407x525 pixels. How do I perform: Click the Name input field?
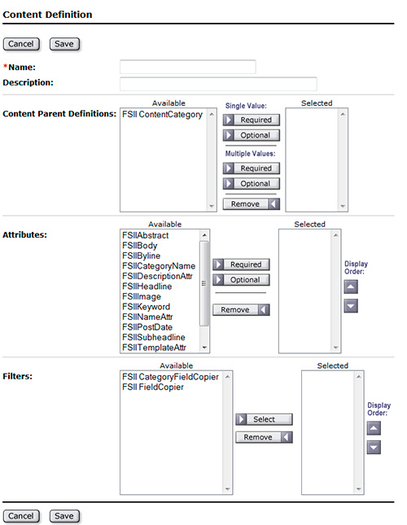pyautogui.click(x=188, y=67)
